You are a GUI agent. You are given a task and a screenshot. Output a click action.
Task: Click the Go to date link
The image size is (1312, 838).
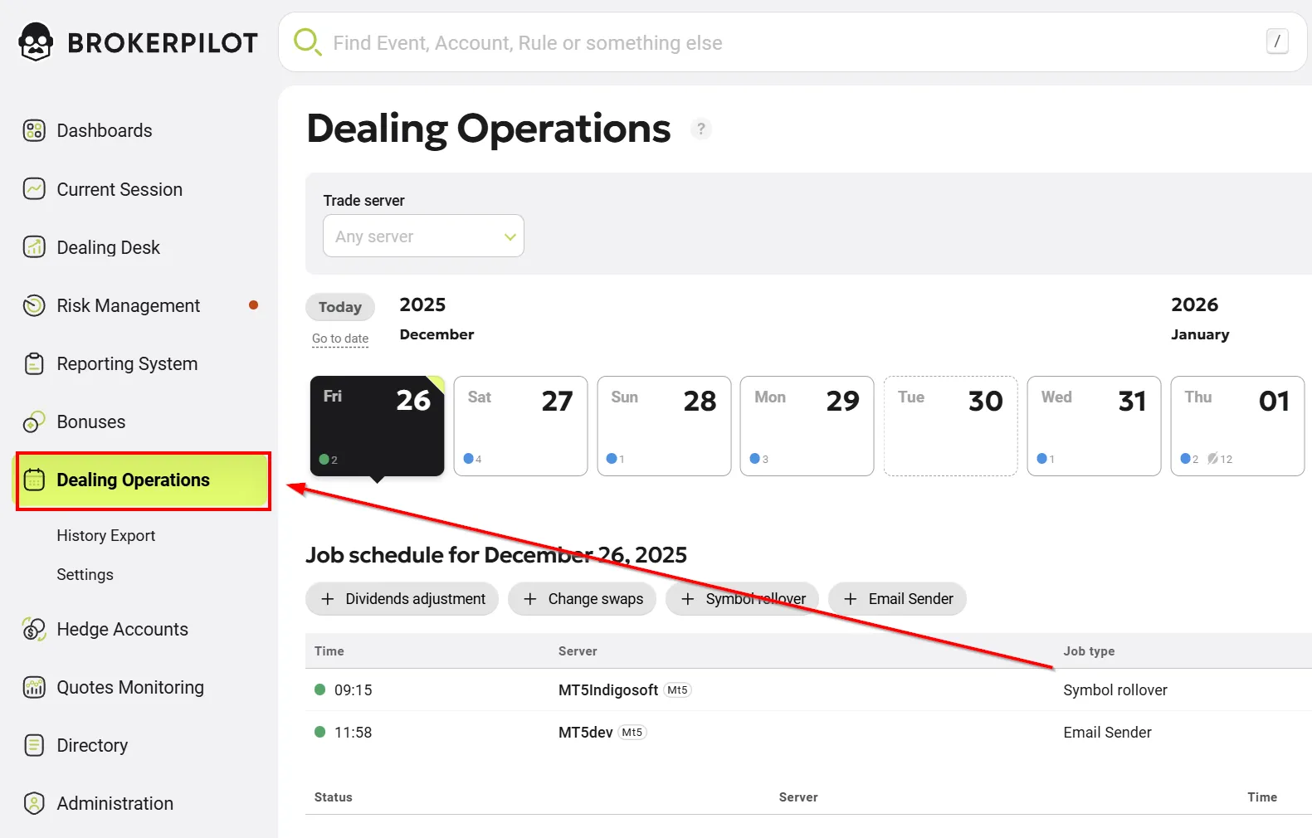(340, 339)
